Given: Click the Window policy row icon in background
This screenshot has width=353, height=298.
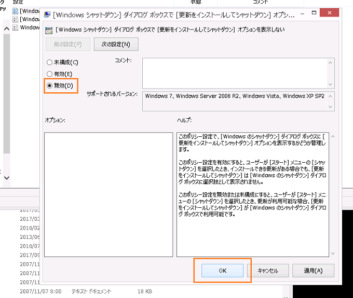Looking at the screenshot, I should coord(15,27).
